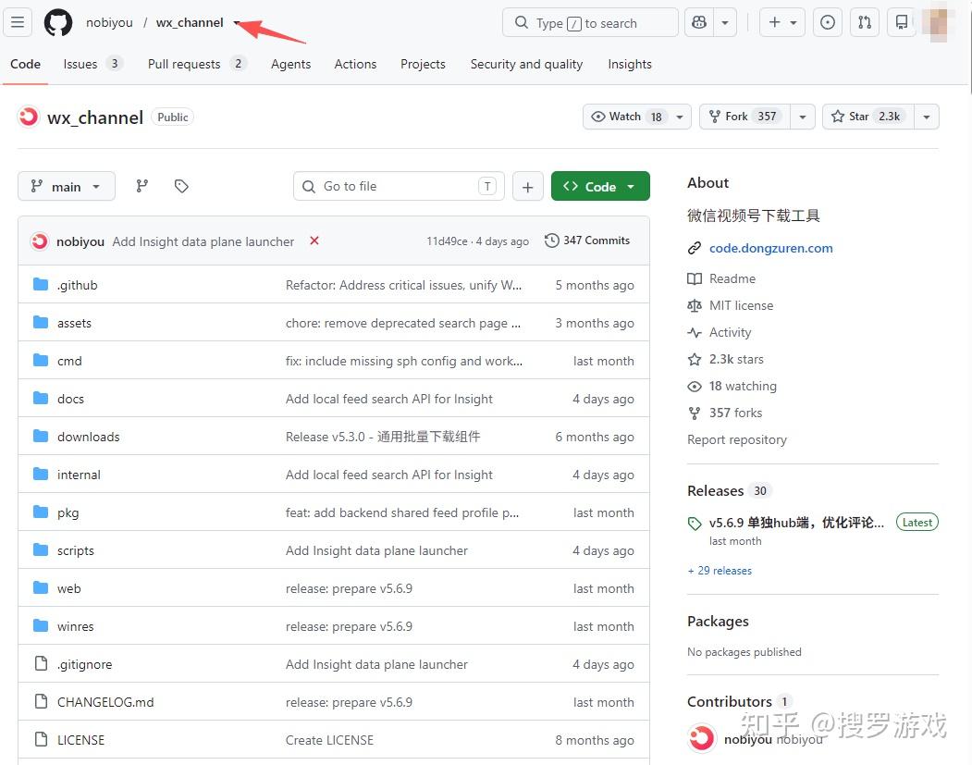Open MIT license link
Screen dimensions: 972x765
pos(741,305)
